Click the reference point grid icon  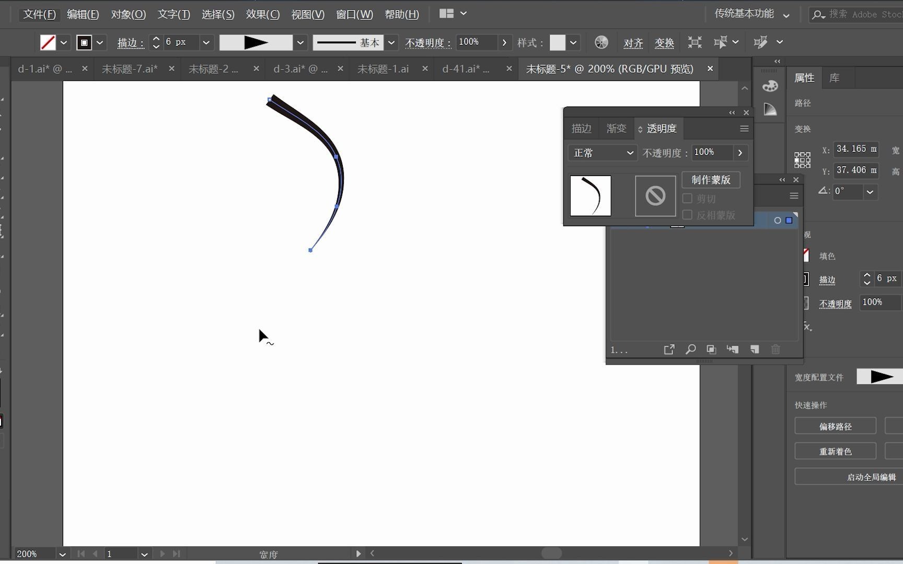pos(802,160)
